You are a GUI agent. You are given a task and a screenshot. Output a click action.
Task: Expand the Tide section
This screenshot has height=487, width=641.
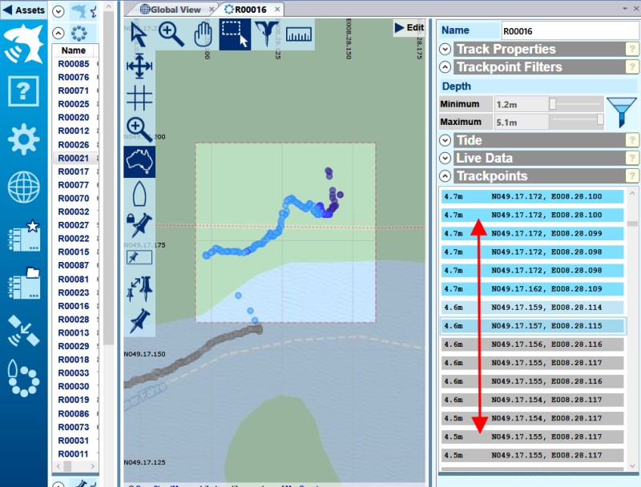[445, 140]
